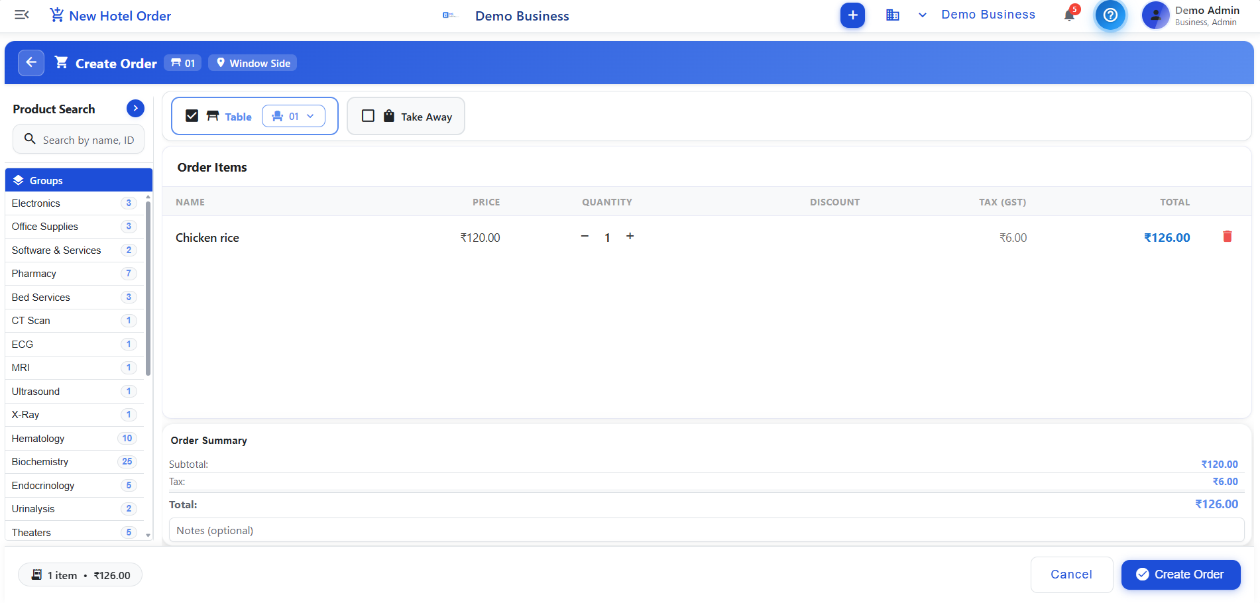Click the Take Away bag icon
The height and width of the screenshot is (603, 1260).
pyautogui.click(x=389, y=116)
